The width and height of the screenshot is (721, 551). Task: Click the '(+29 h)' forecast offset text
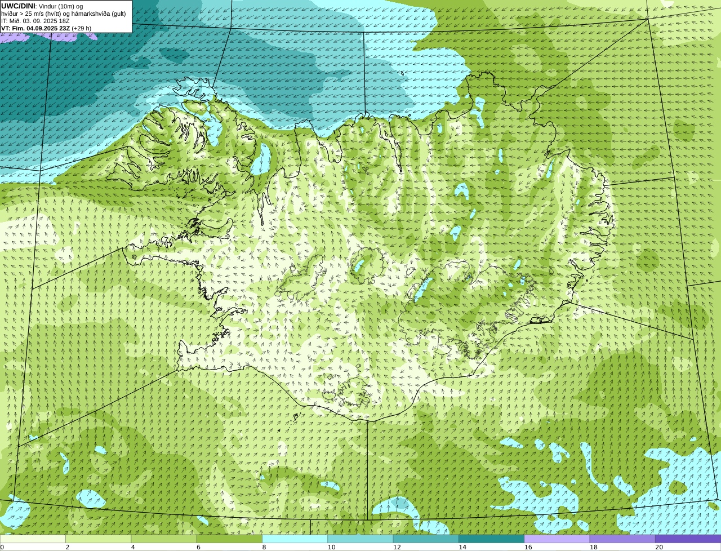[x=82, y=28]
